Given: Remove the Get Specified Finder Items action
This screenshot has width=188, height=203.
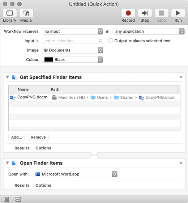Looking at the screenshot, I should [181, 77].
